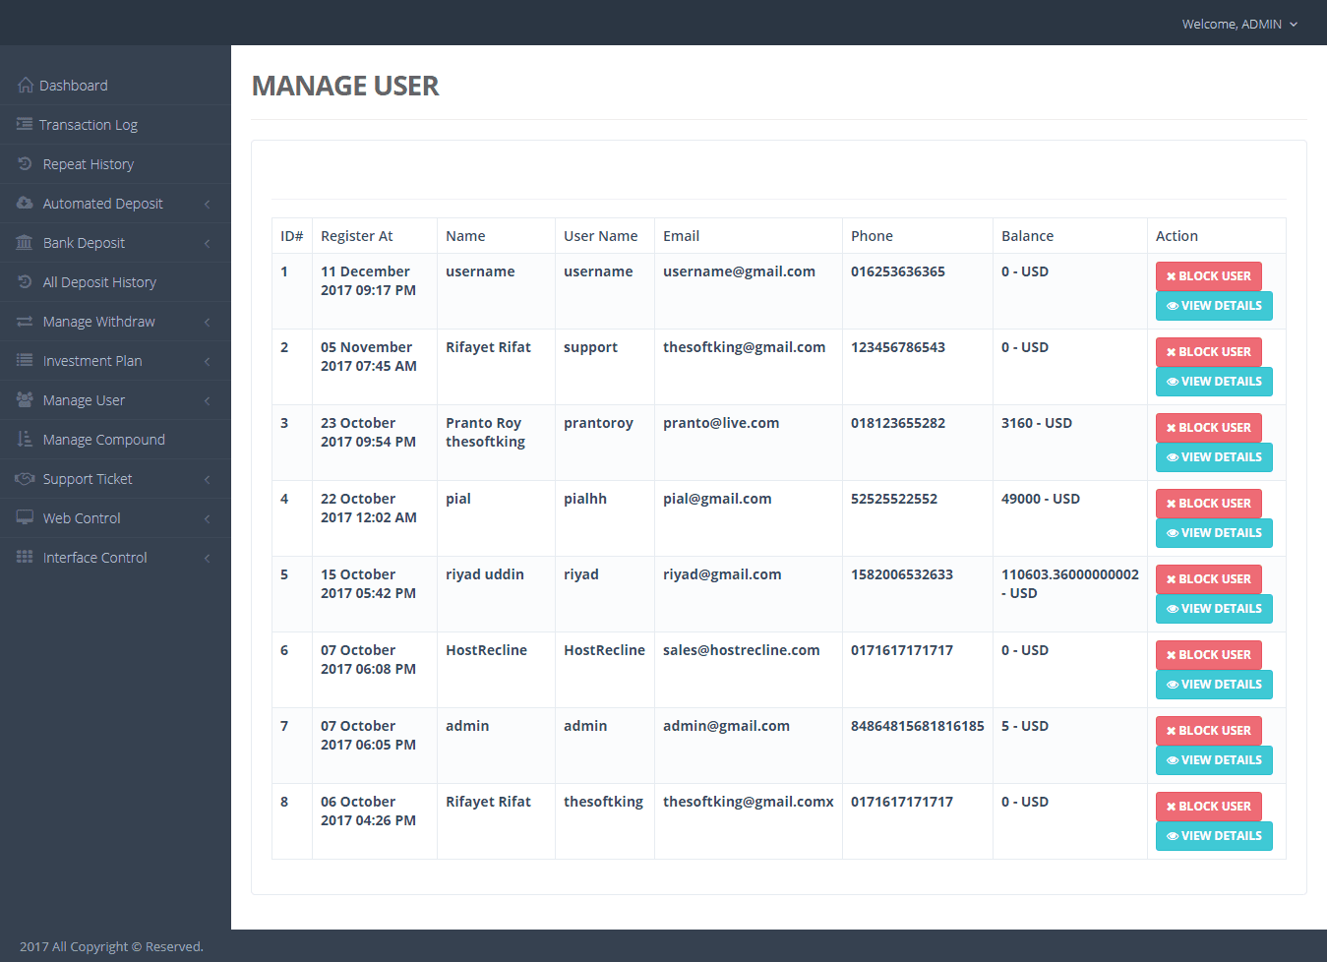Click the Support Ticket handshake icon
Screen dimensions: 1327x962
click(26, 479)
